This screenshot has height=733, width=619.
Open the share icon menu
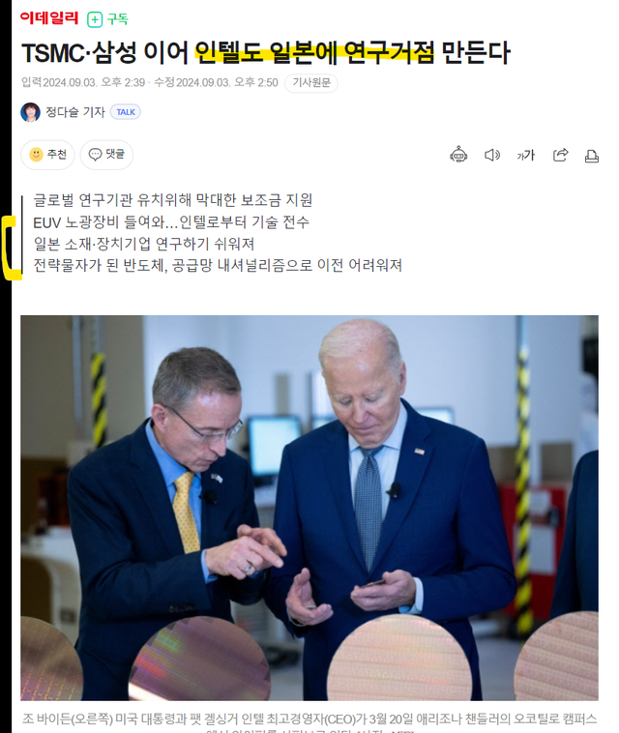click(x=560, y=155)
